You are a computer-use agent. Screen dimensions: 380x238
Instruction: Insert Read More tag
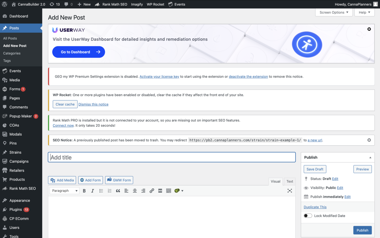click(160, 191)
